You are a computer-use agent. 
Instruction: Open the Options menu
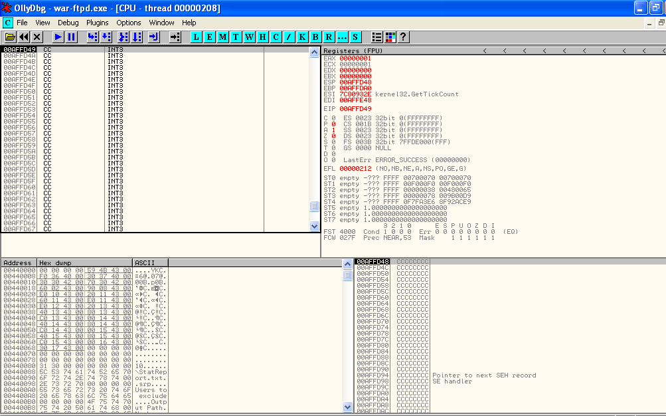[x=129, y=23]
